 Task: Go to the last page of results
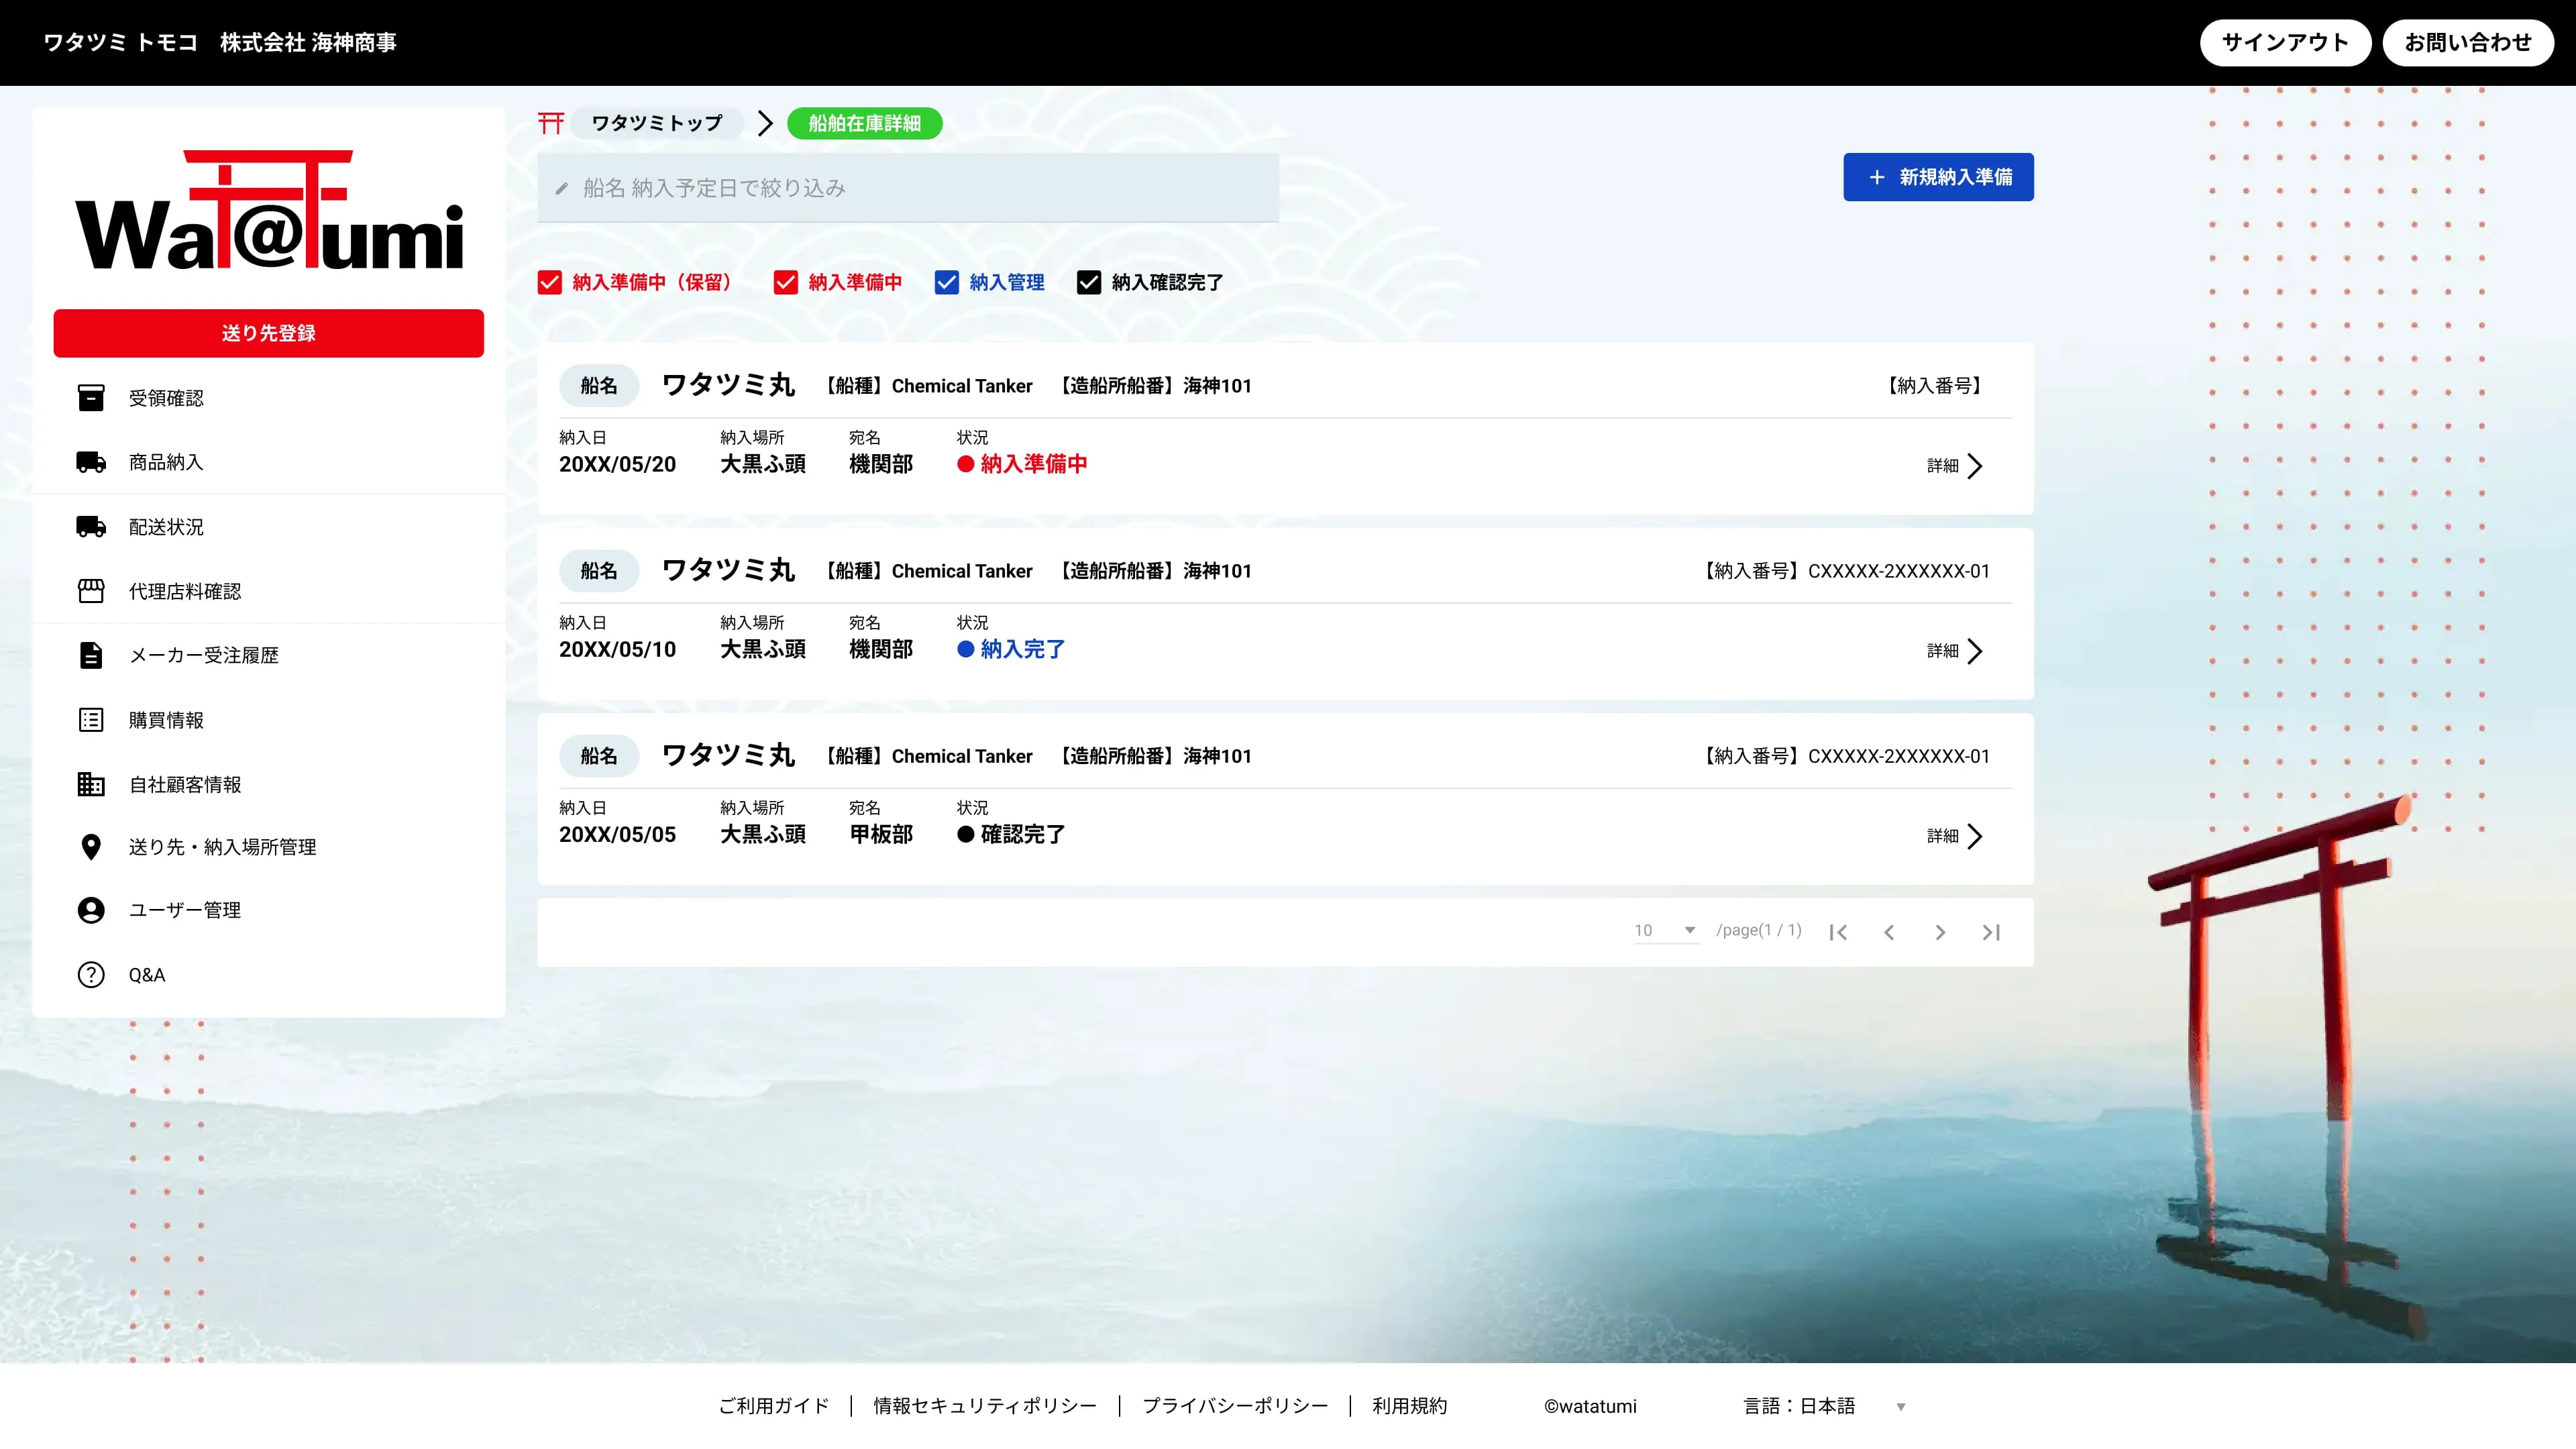coord(1991,932)
